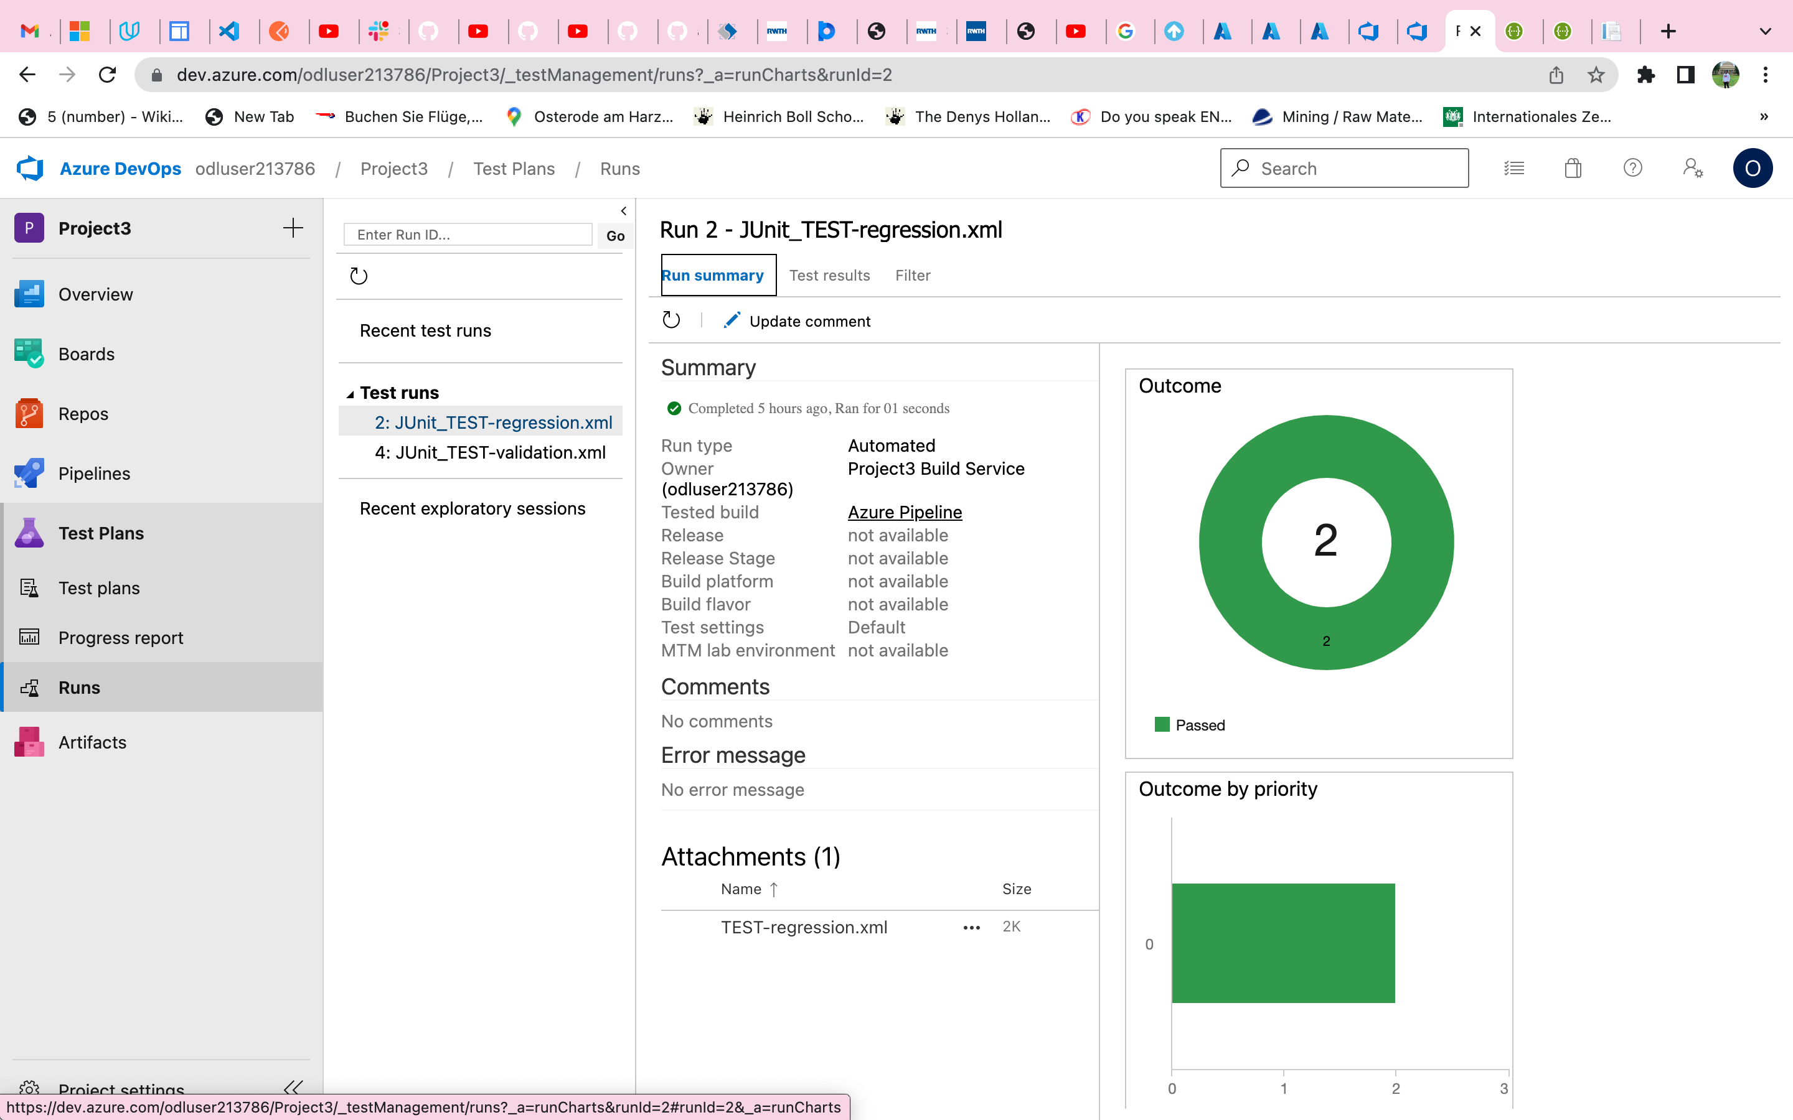Open the Artifacts section
1793x1120 pixels.
[x=92, y=742]
